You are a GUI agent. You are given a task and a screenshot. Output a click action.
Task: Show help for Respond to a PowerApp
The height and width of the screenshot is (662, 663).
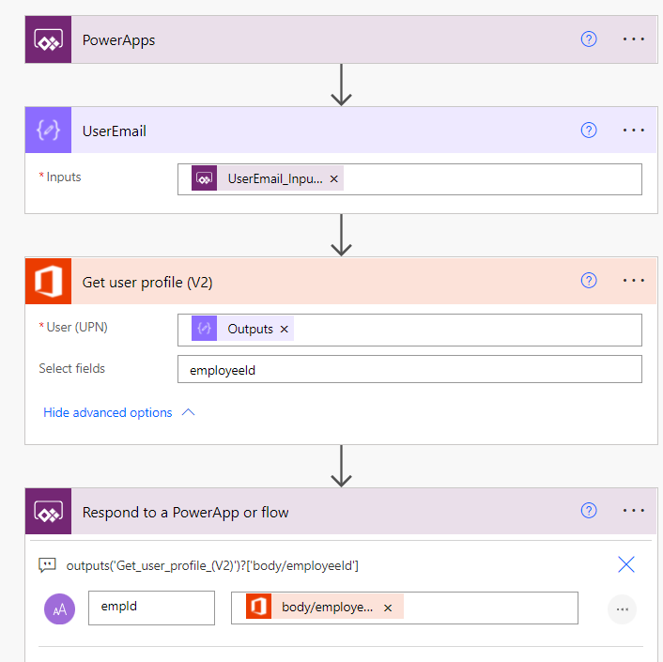tap(589, 512)
